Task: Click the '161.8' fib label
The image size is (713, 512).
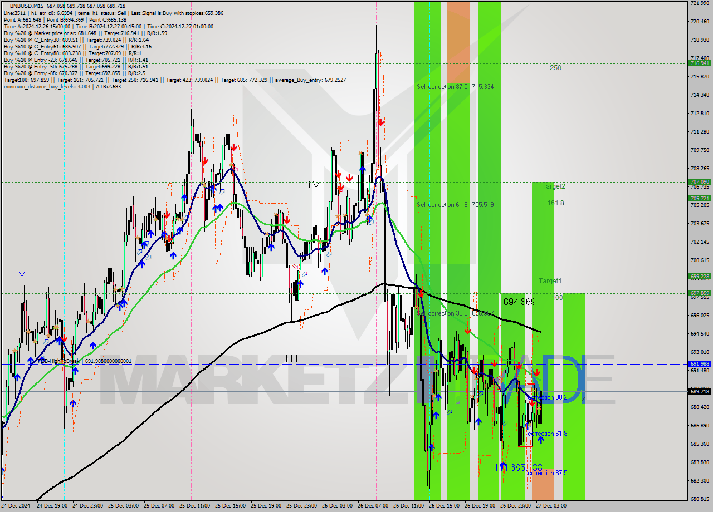Action: (x=555, y=203)
